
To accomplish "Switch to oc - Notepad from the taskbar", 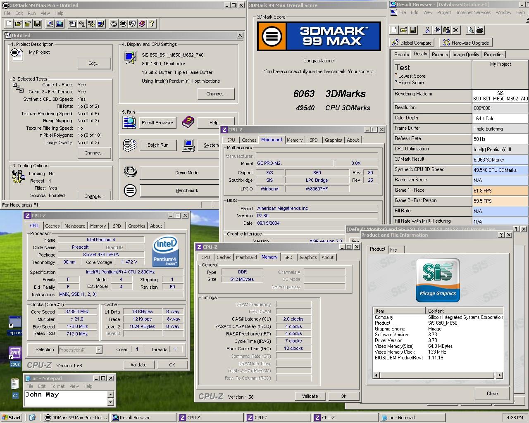I will click(411, 418).
